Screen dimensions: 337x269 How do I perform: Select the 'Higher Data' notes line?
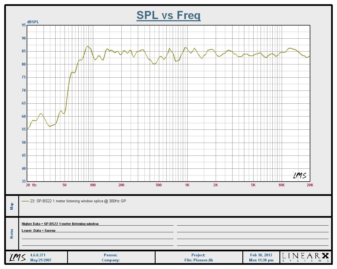click(x=60, y=224)
